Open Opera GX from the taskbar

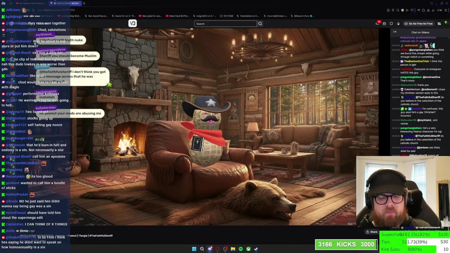[x=218, y=249]
